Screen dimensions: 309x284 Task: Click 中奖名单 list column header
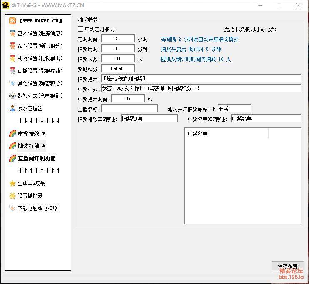coord(227,133)
